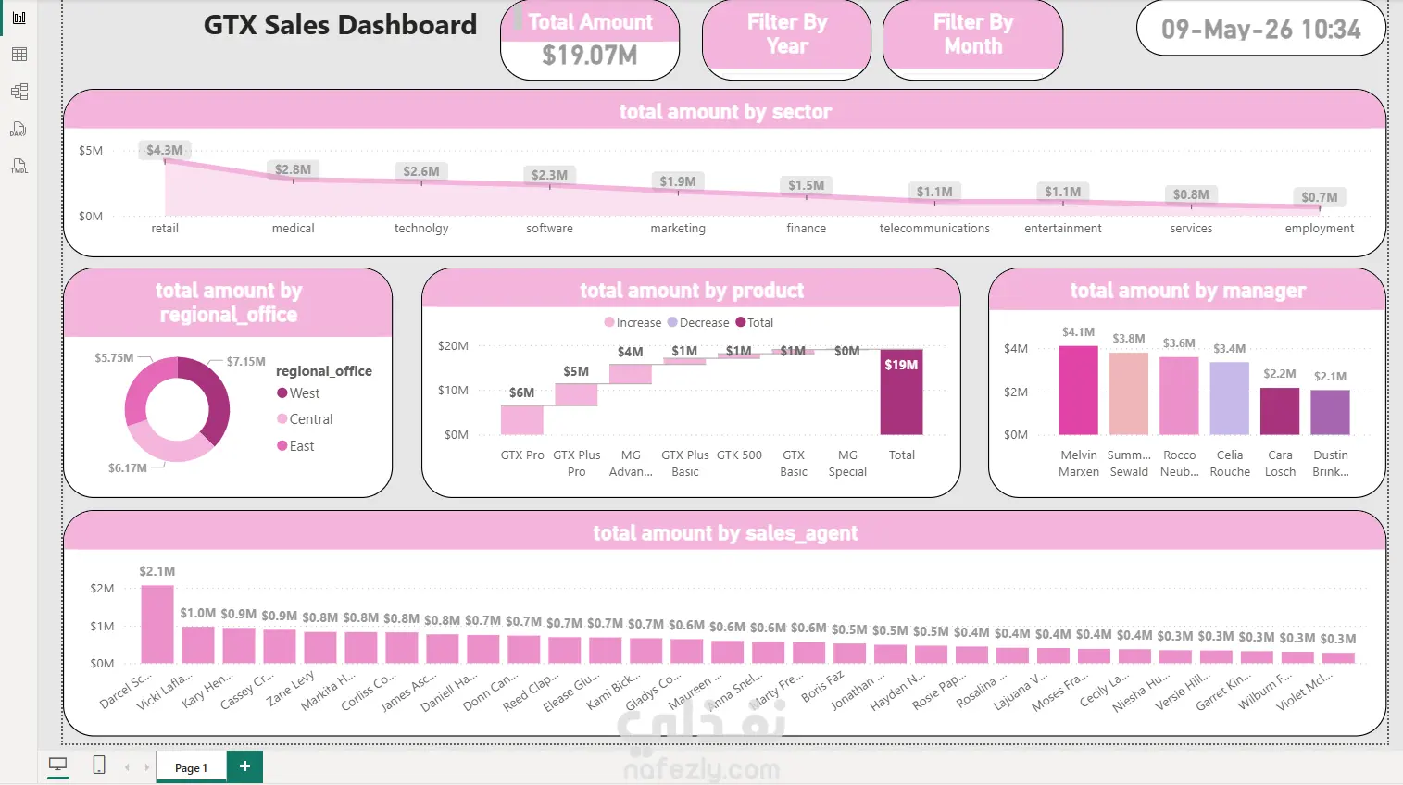Click the Decrease legend item
Image resolution: width=1403 pixels, height=785 pixels.
(698, 322)
